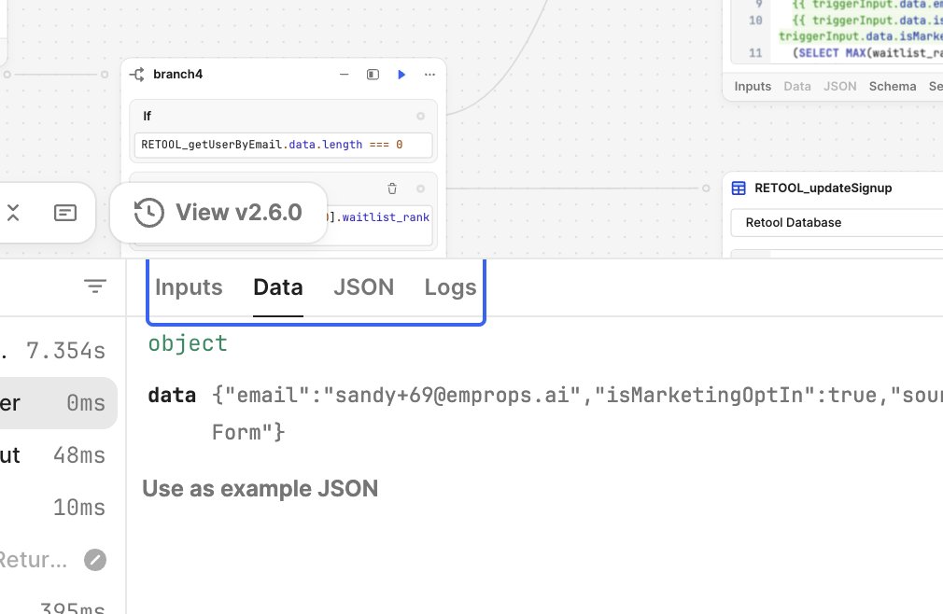Click the branch4 branch icon

(x=137, y=75)
